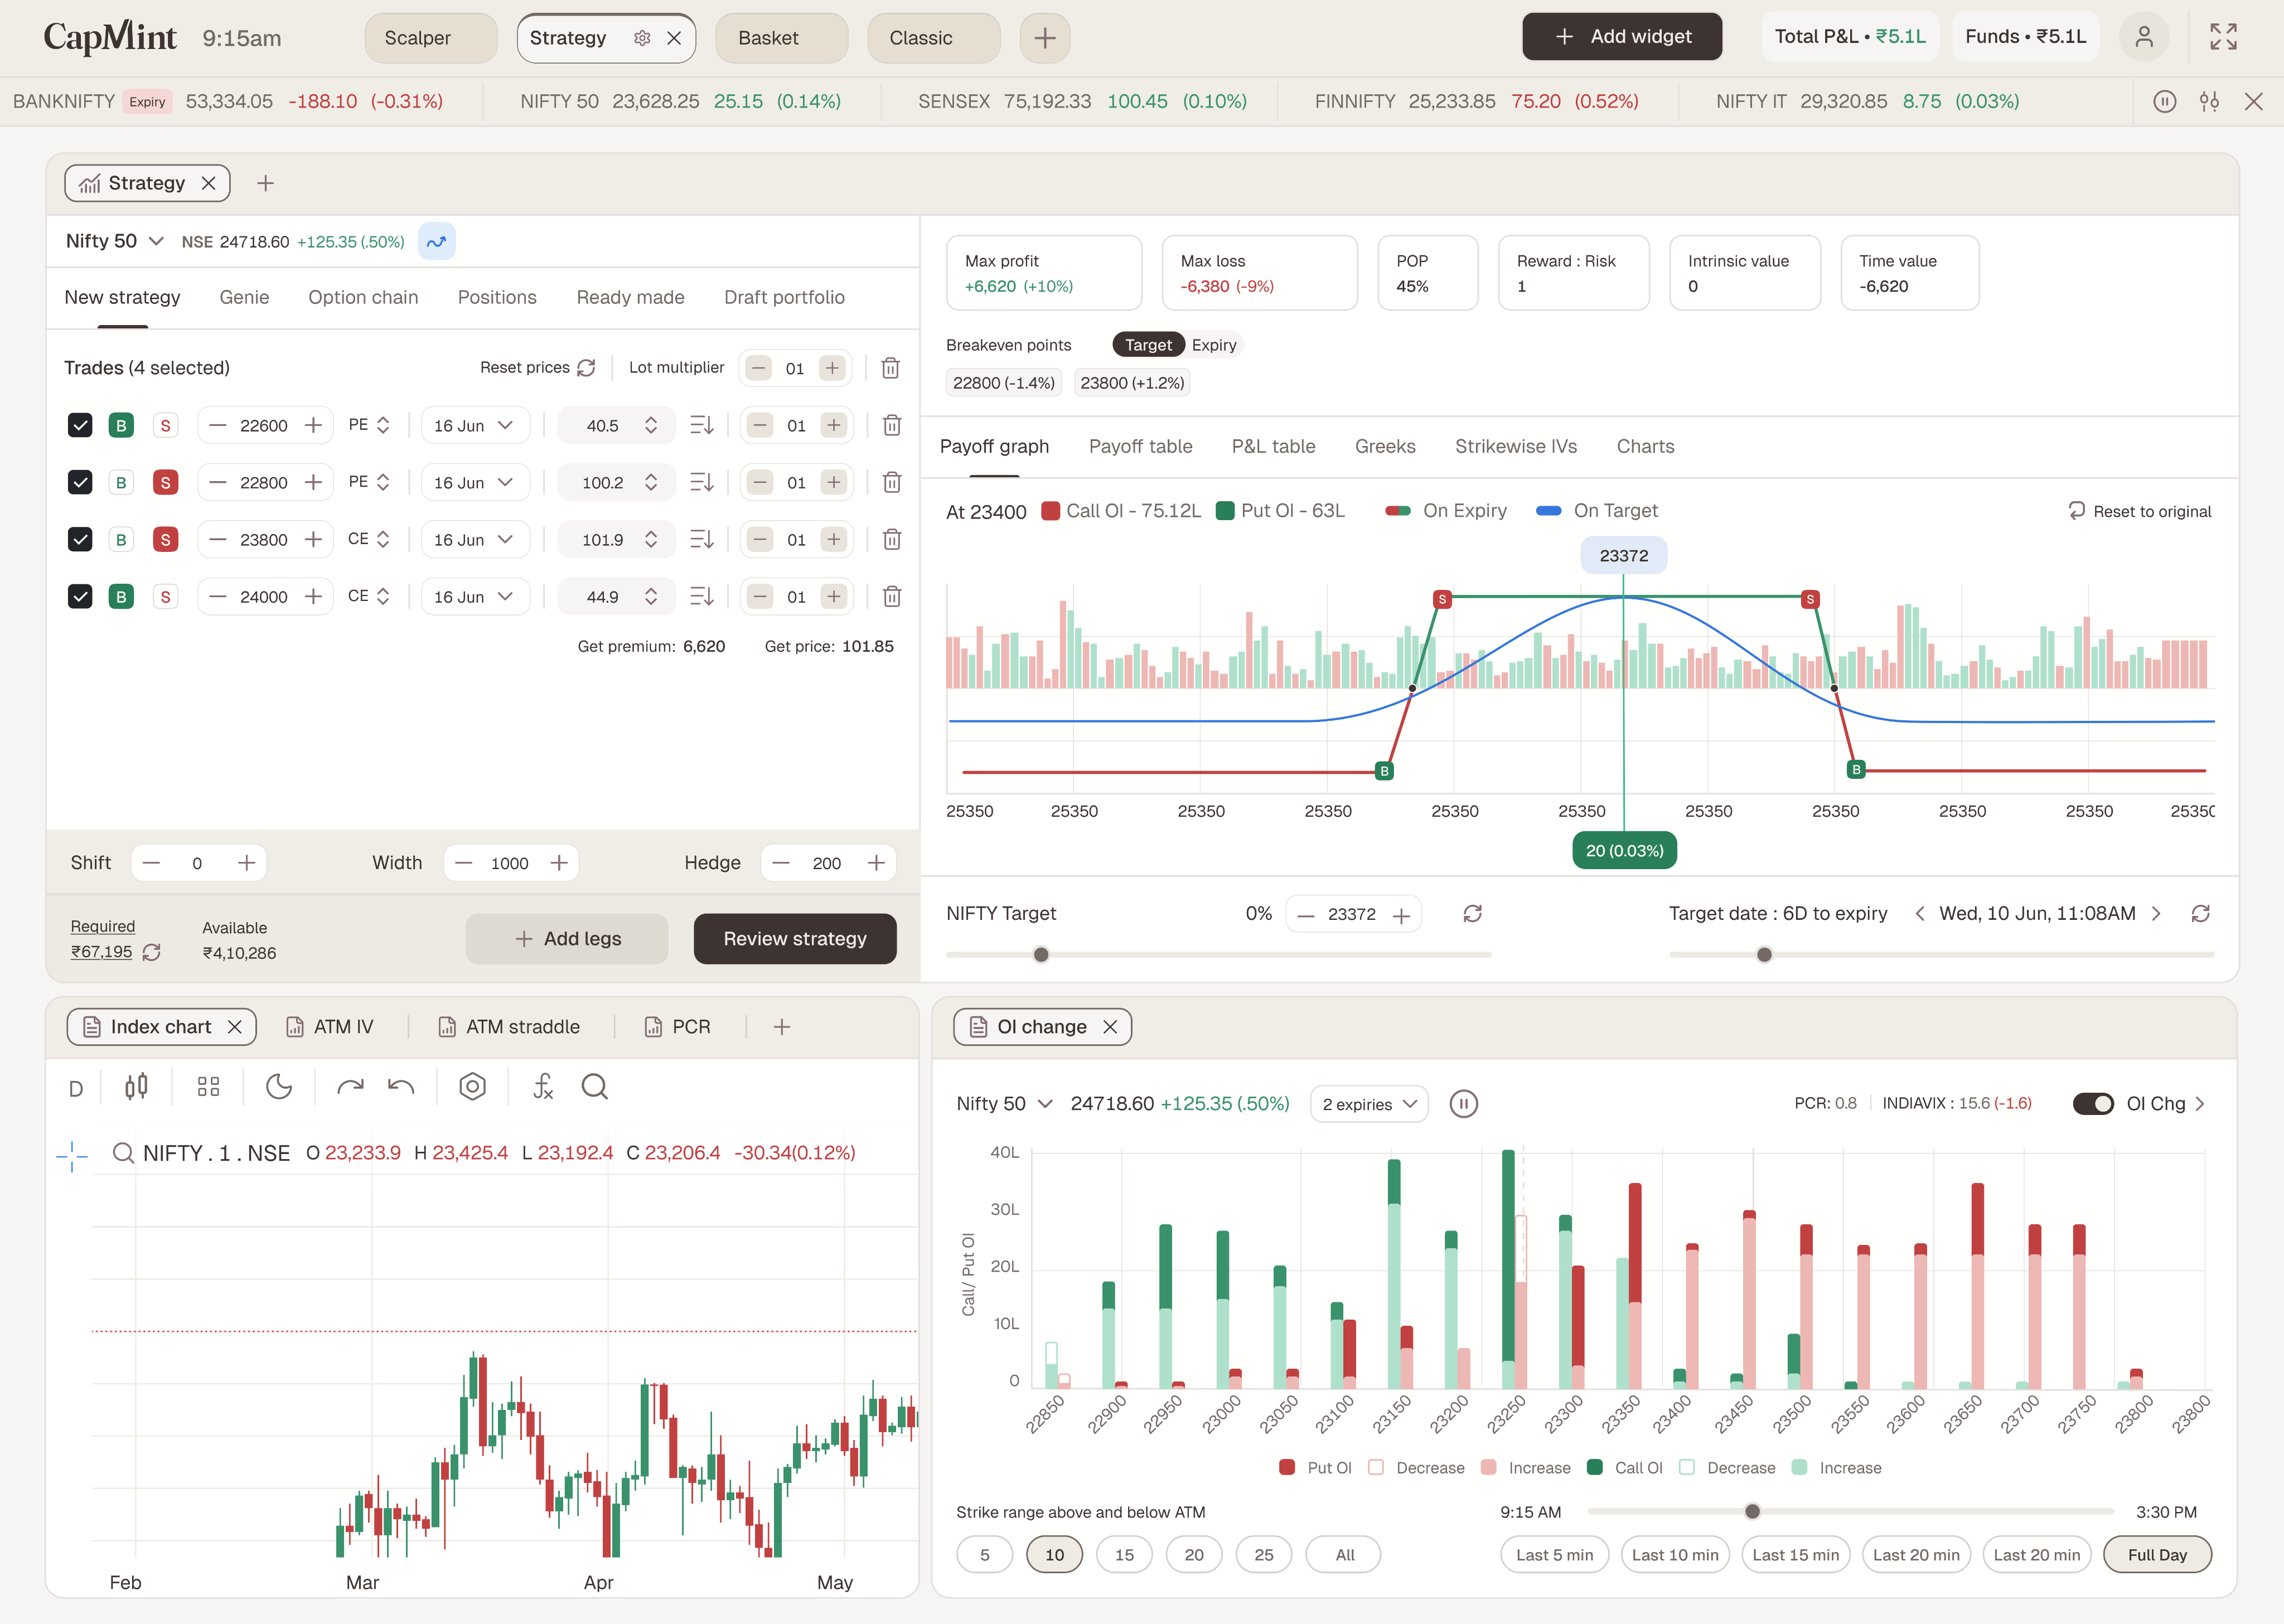Select the Last 5 min button
Image resolution: width=2284 pixels, height=1624 pixels.
coord(1554,1555)
